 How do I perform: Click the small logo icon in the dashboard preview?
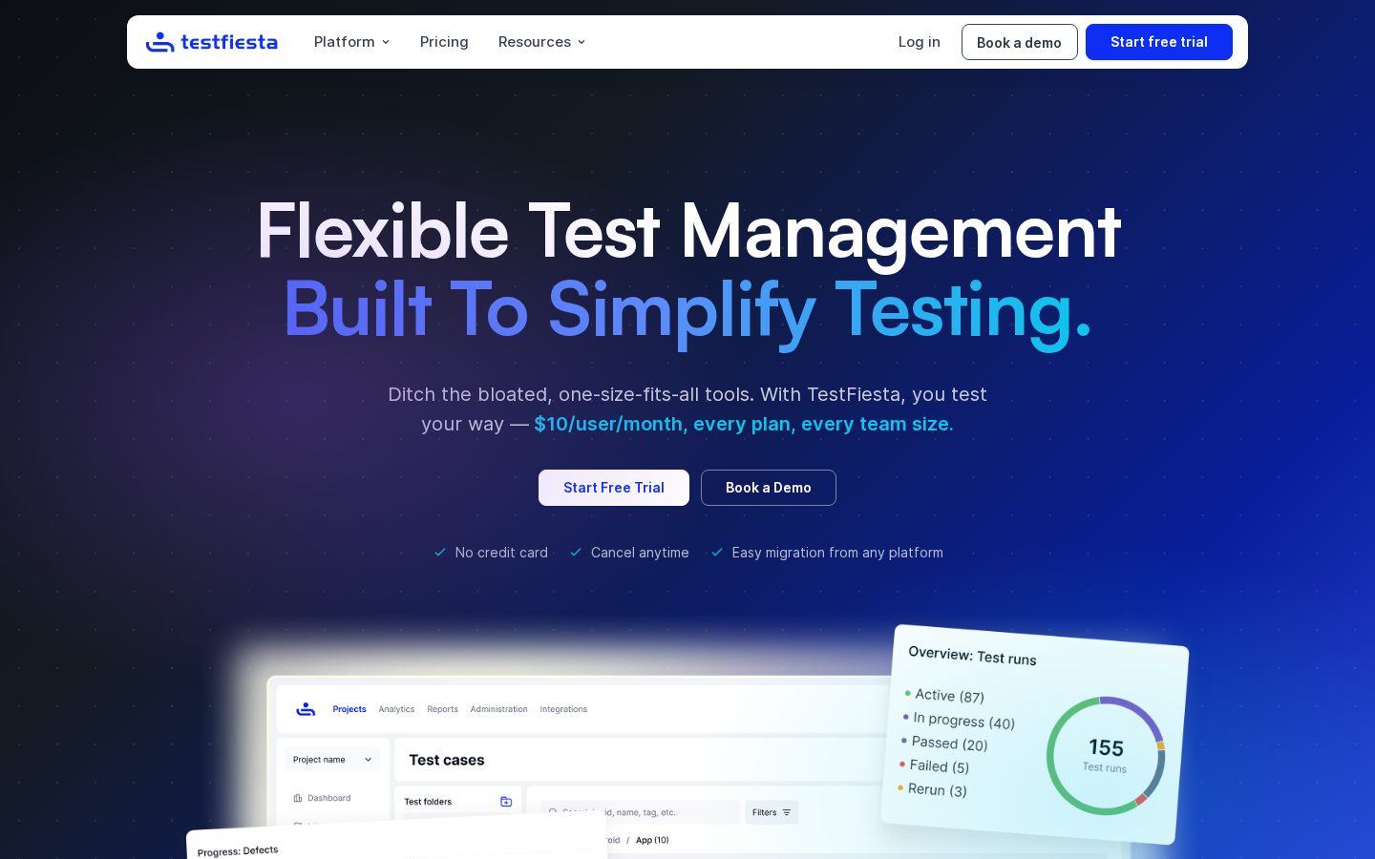[x=306, y=709]
